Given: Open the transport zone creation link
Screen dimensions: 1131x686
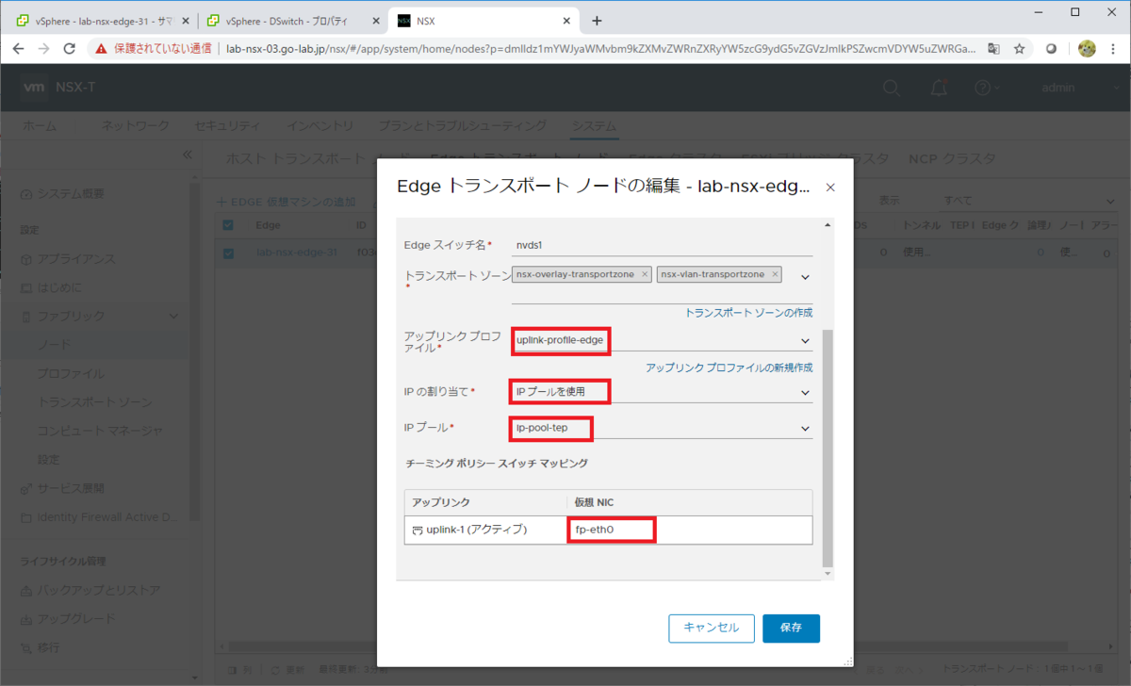Looking at the screenshot, I should (x=748, y=313).
